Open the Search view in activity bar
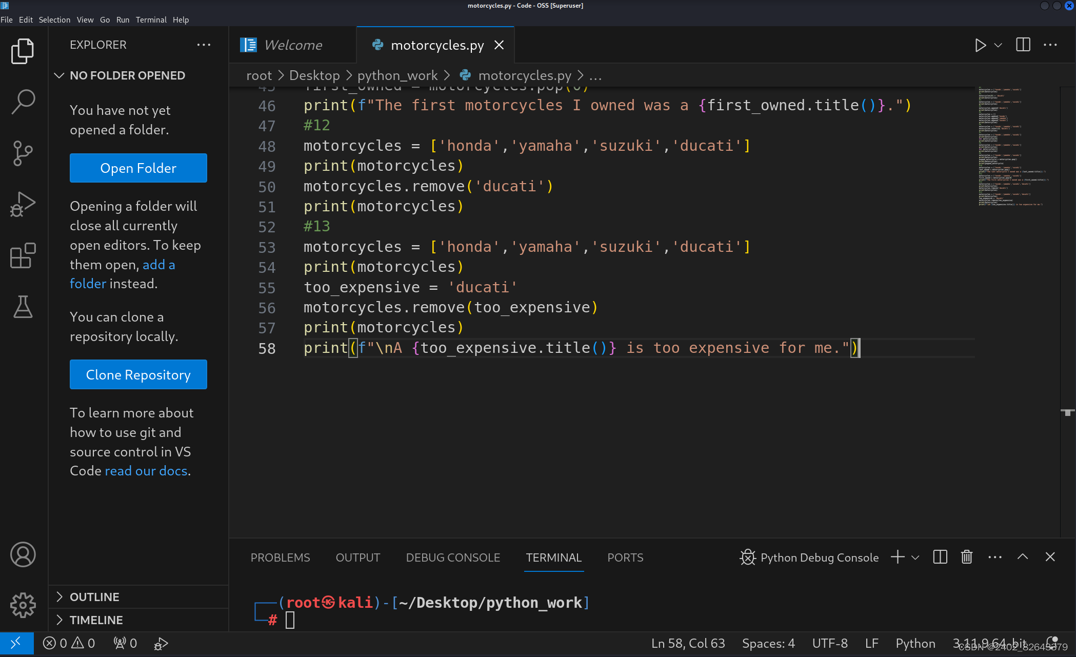 23,102
